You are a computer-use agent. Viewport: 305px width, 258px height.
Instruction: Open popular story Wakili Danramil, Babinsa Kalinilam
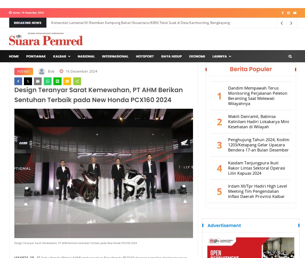[x=259, y=122]
